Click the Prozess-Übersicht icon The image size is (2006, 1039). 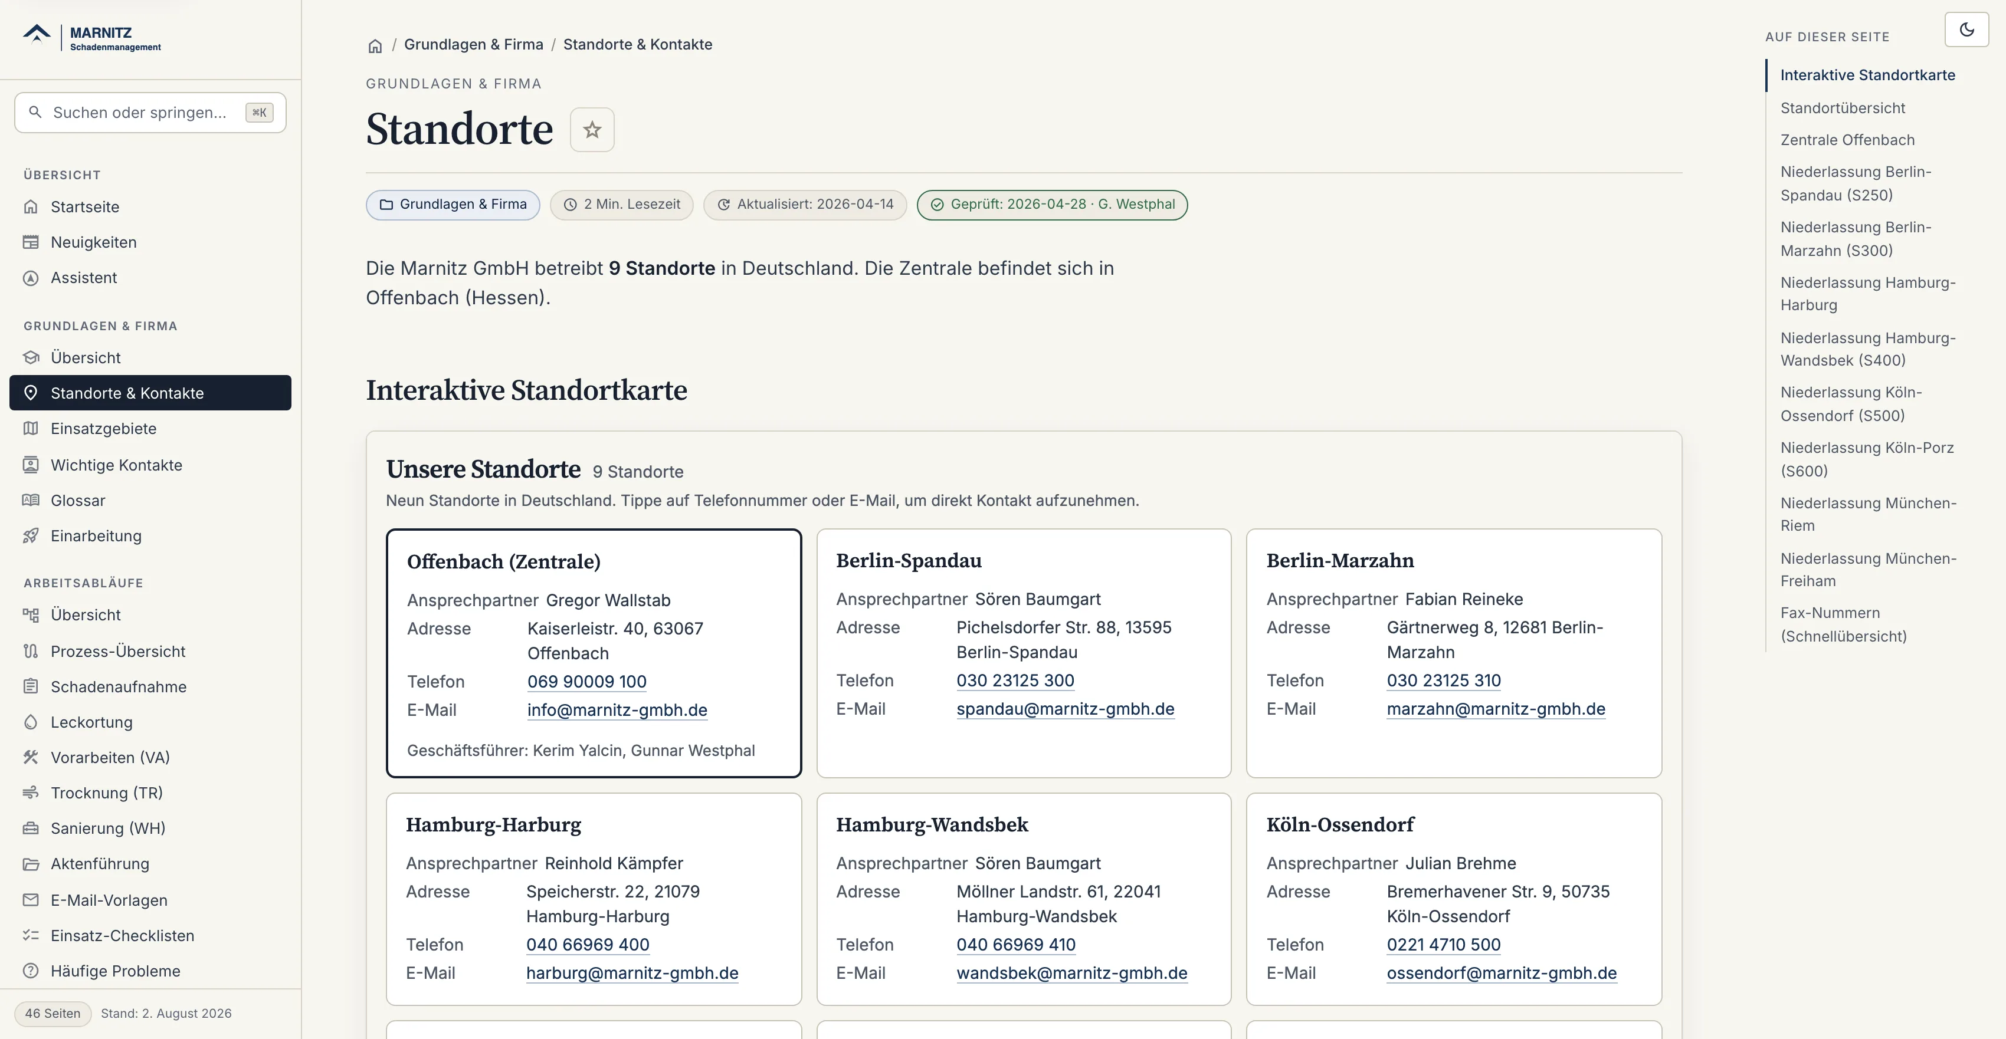pyautogui.click(x=31, y=650)
